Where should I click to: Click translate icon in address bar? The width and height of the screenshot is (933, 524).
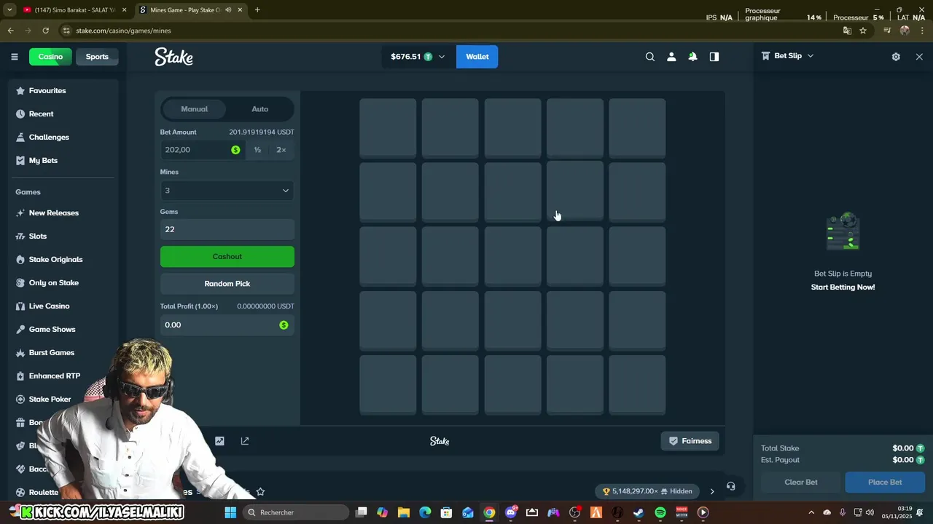click(x=847, y=31)
